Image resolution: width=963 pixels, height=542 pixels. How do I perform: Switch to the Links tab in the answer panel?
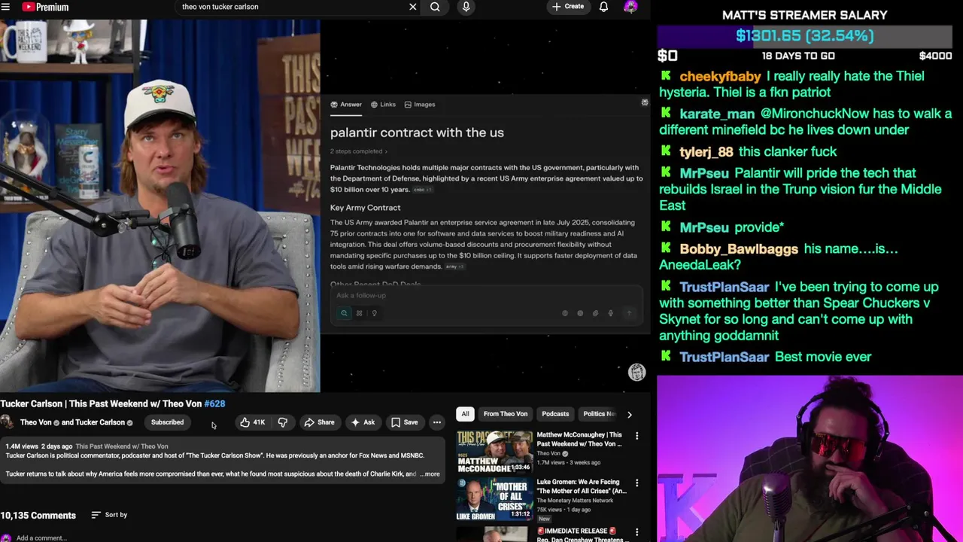[383, 105]
